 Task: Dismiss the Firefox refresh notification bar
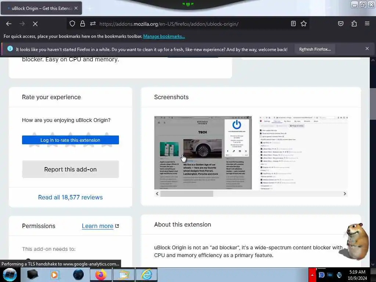(x=367, y=49)
